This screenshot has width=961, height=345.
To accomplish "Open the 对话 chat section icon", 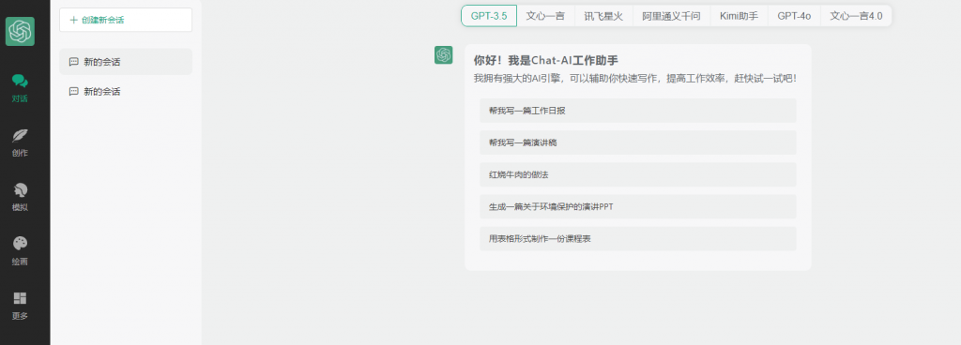I will tap(21, 81).
